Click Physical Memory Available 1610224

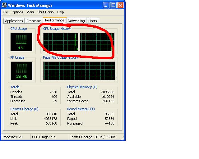point(108,97)
